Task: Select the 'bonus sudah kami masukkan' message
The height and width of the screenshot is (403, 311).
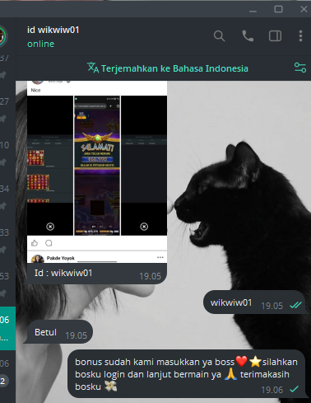Action: tap(187, 374)
